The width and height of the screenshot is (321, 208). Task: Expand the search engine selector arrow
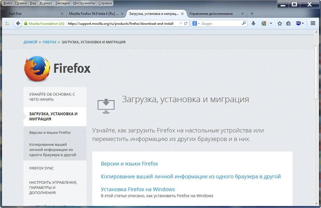tap(199, 24)
